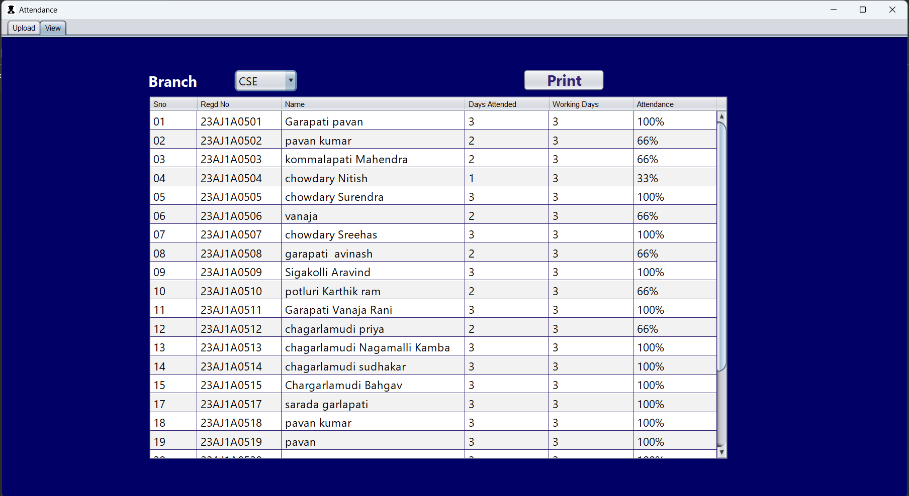Screen dimensions: 909x496
Task: Close the Attendance window
Action: (x=892, y=10)
